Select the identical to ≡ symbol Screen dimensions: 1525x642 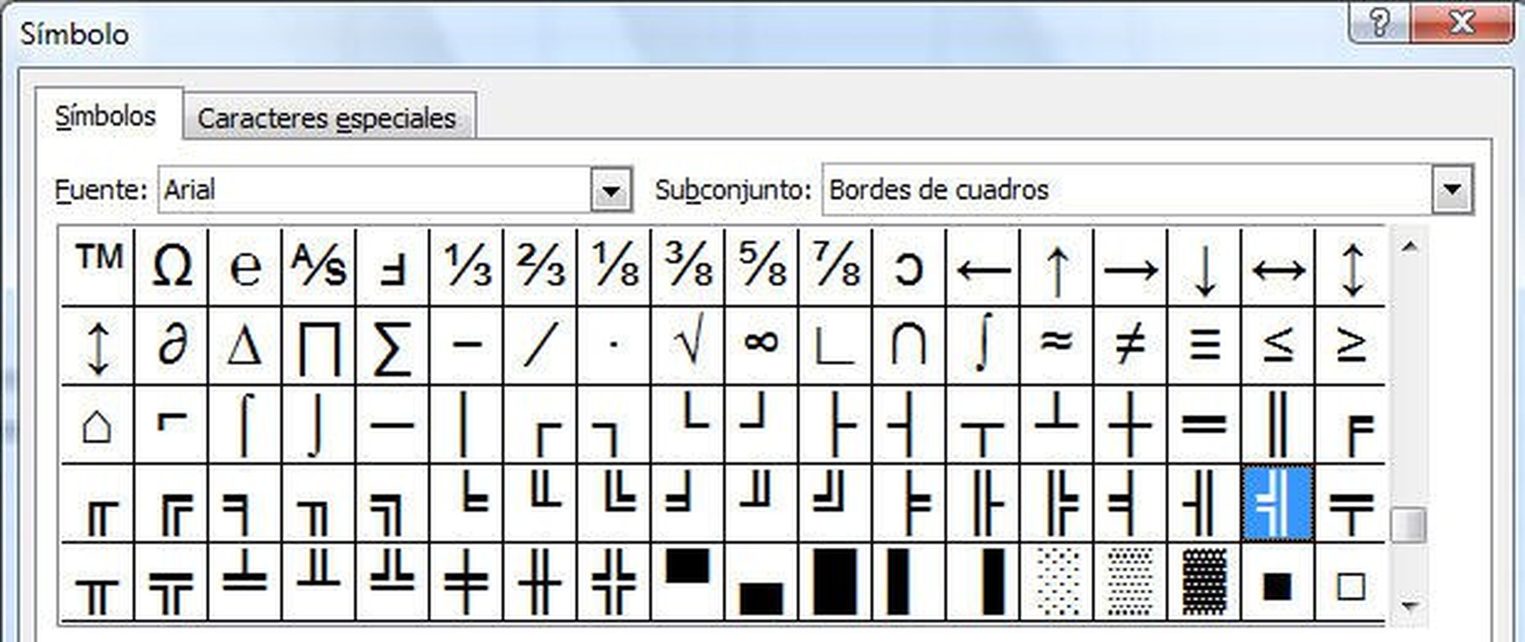point(1204,345)
